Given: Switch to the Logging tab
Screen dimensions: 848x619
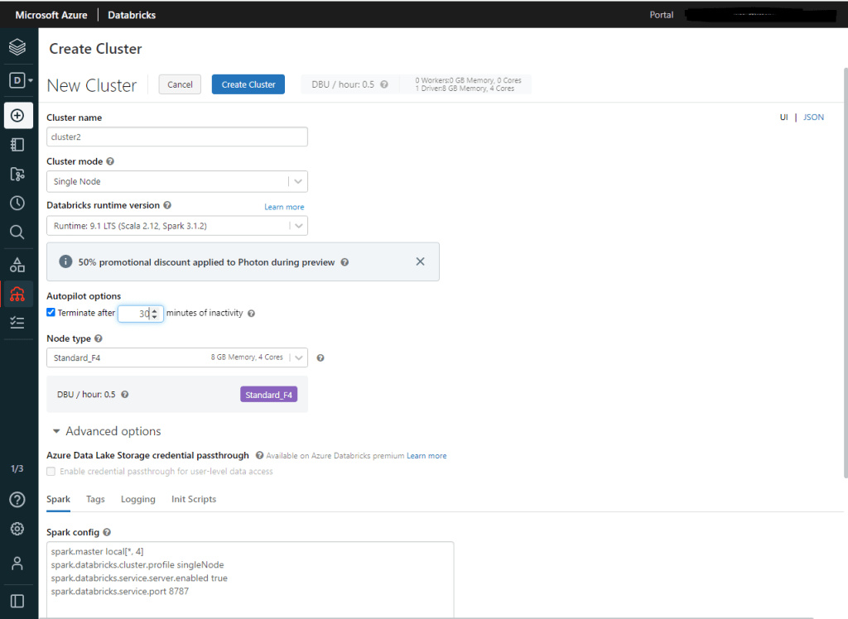Looking at the screenshot, I should [137, 499].
